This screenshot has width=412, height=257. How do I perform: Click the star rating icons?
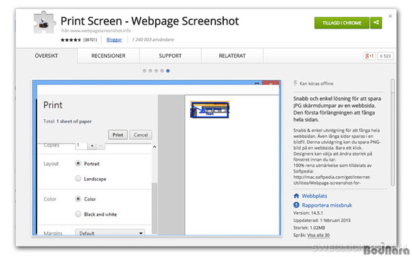[x=71, y=40]
